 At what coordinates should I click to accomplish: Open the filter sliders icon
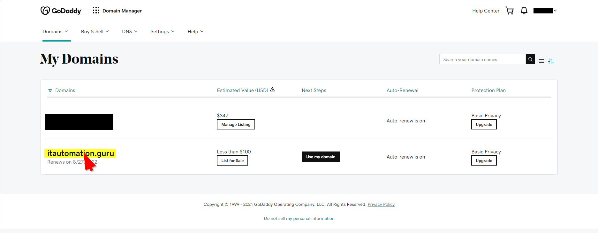coord(551,61)
